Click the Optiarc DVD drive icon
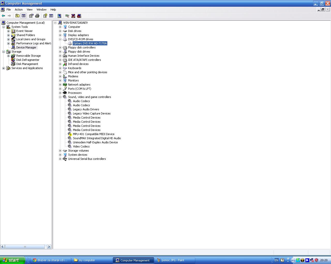Viewport: 331px width, 264px height. tap(70, 43)
